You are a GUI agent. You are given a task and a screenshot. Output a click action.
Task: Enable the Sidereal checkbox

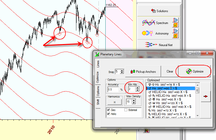click(x=126, y=110)
